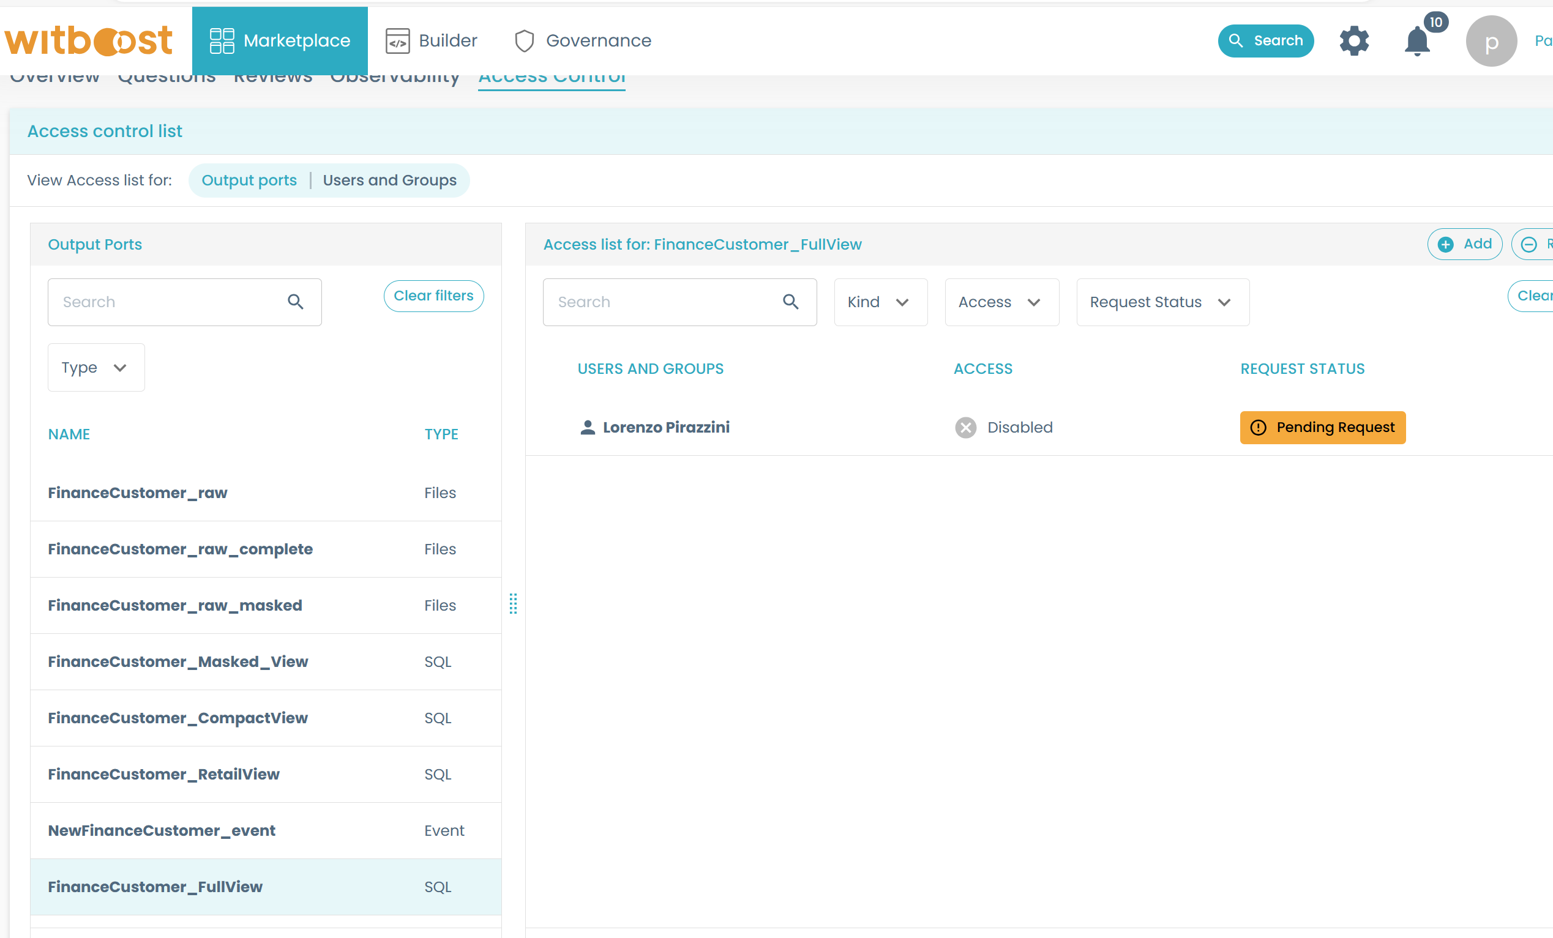Click the REQUEST STATUS column header
Viewport: 1553px width, 938px height.
pos(1302,368)
